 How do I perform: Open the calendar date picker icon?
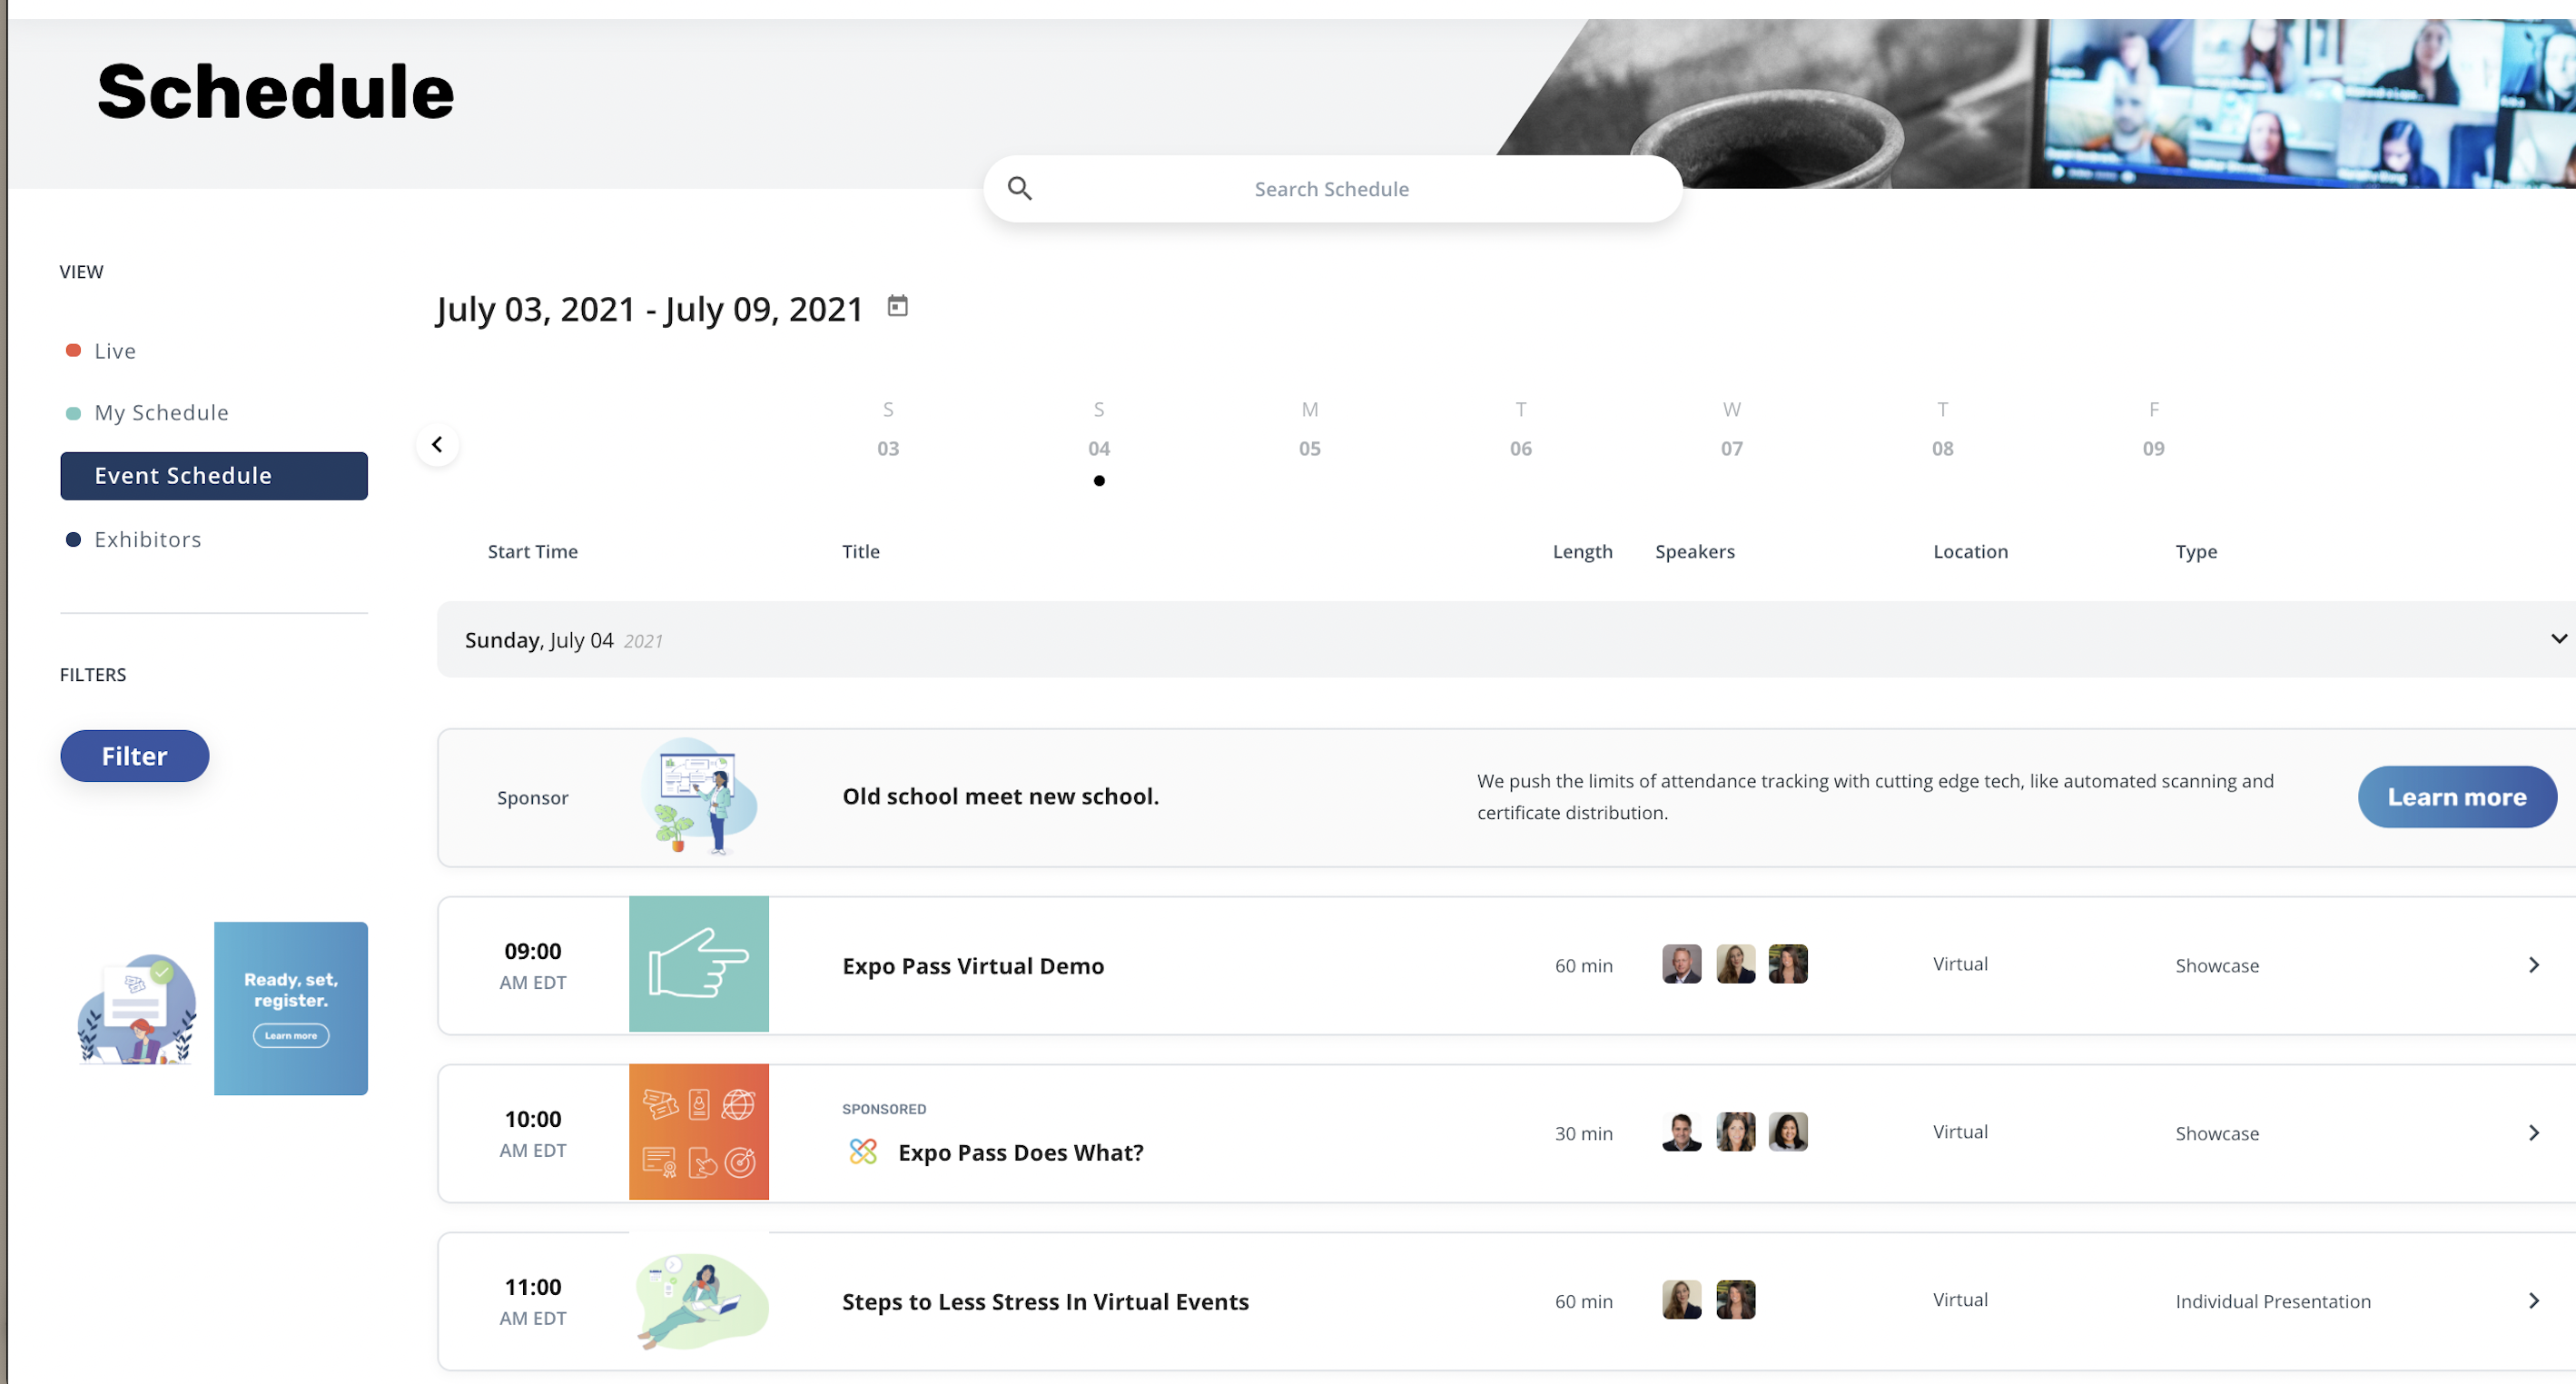[897, 306]
